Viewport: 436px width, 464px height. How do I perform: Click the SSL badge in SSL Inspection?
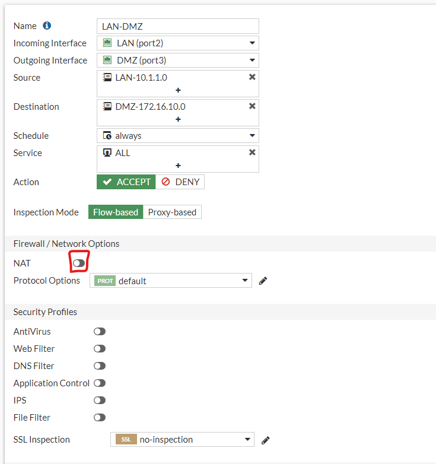[x=126, y=440]
